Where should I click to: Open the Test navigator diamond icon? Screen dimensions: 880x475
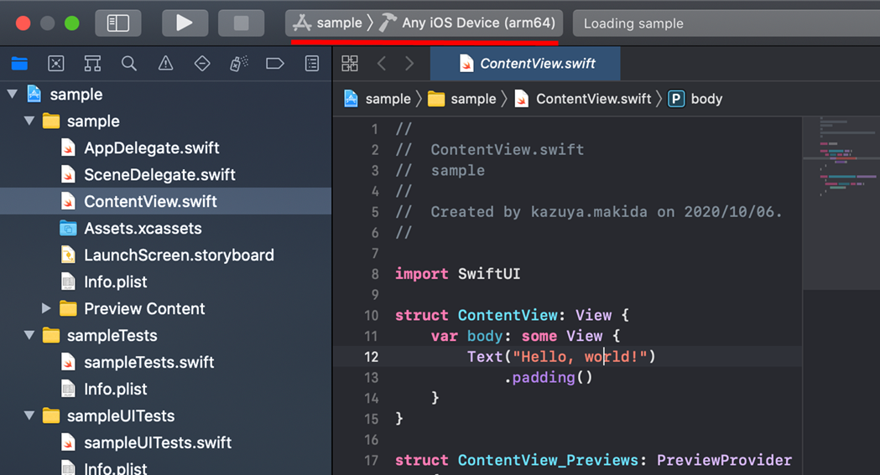coord(202,64)
